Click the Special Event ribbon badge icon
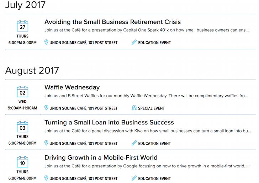This screenshot has width=259, height=183. click(134, 108)
